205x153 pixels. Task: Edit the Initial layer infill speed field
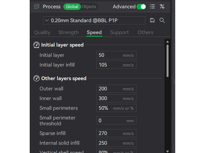tap(116, 65)
